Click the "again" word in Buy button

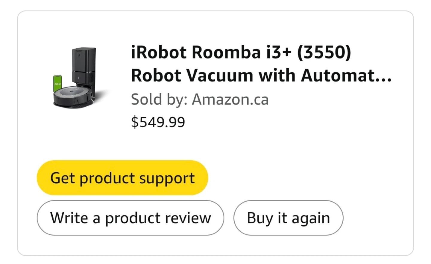click(x=311, y=218)
